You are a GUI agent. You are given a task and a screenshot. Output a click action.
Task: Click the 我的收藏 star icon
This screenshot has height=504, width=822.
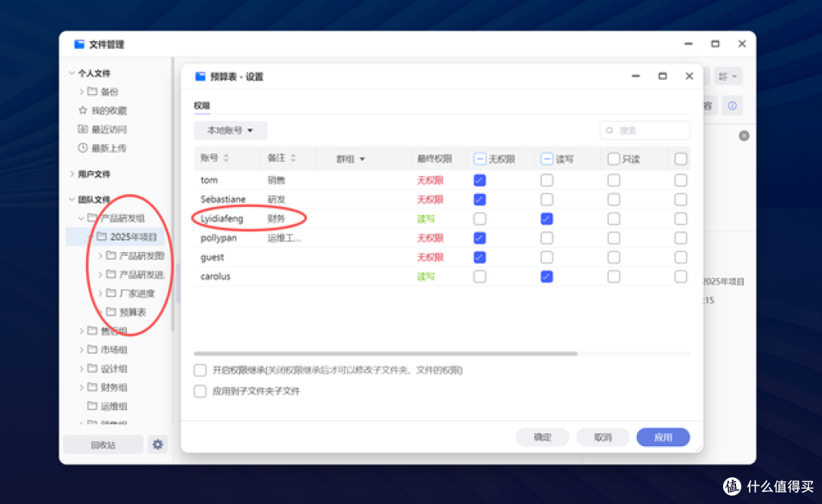82,110
